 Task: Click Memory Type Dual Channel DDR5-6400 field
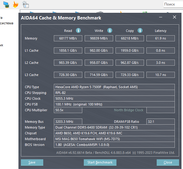(x=114, y=127)
